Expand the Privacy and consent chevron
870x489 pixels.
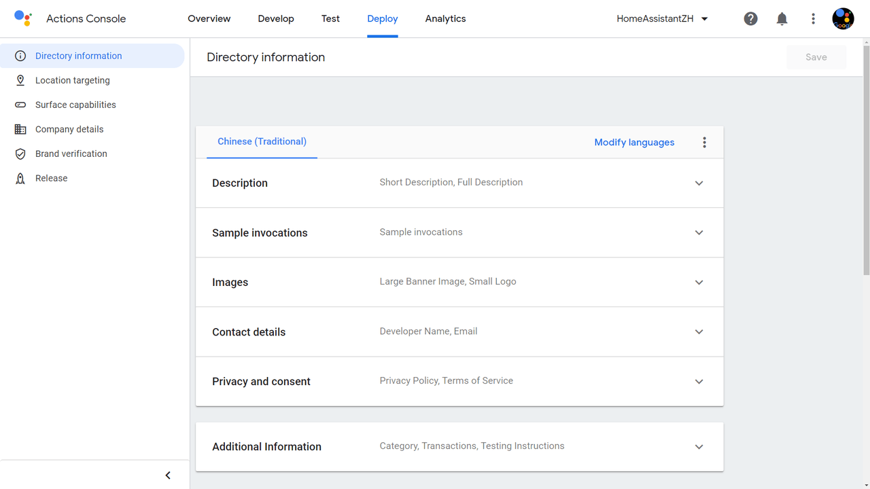point(699,382)
